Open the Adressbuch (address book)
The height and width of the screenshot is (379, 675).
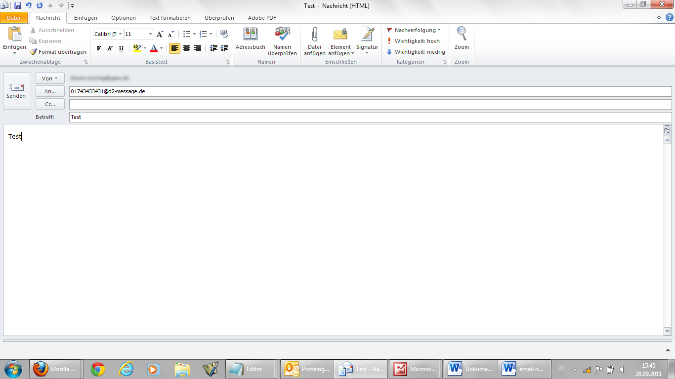250,39
